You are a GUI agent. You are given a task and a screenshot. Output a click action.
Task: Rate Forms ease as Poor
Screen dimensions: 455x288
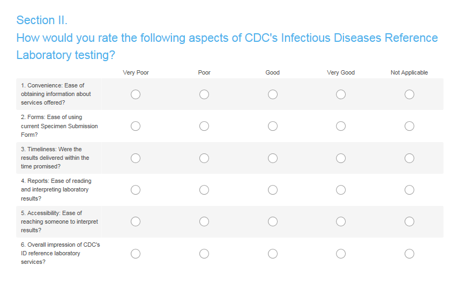(x=204, y=126)
